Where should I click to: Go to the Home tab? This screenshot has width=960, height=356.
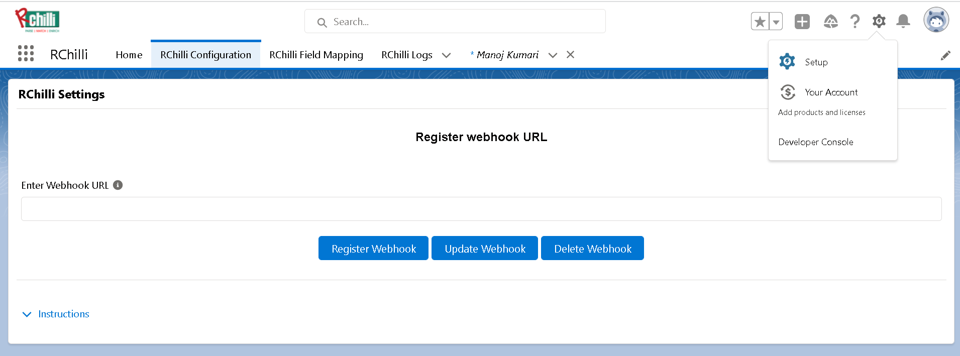point(129,55)
